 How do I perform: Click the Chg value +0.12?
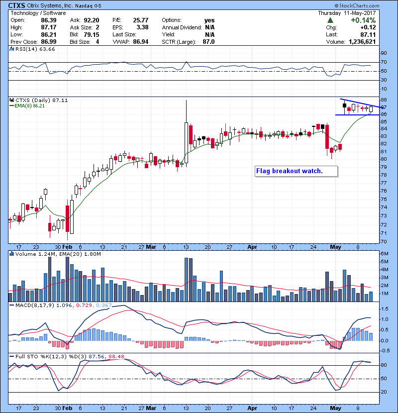(x=368, y=27)
